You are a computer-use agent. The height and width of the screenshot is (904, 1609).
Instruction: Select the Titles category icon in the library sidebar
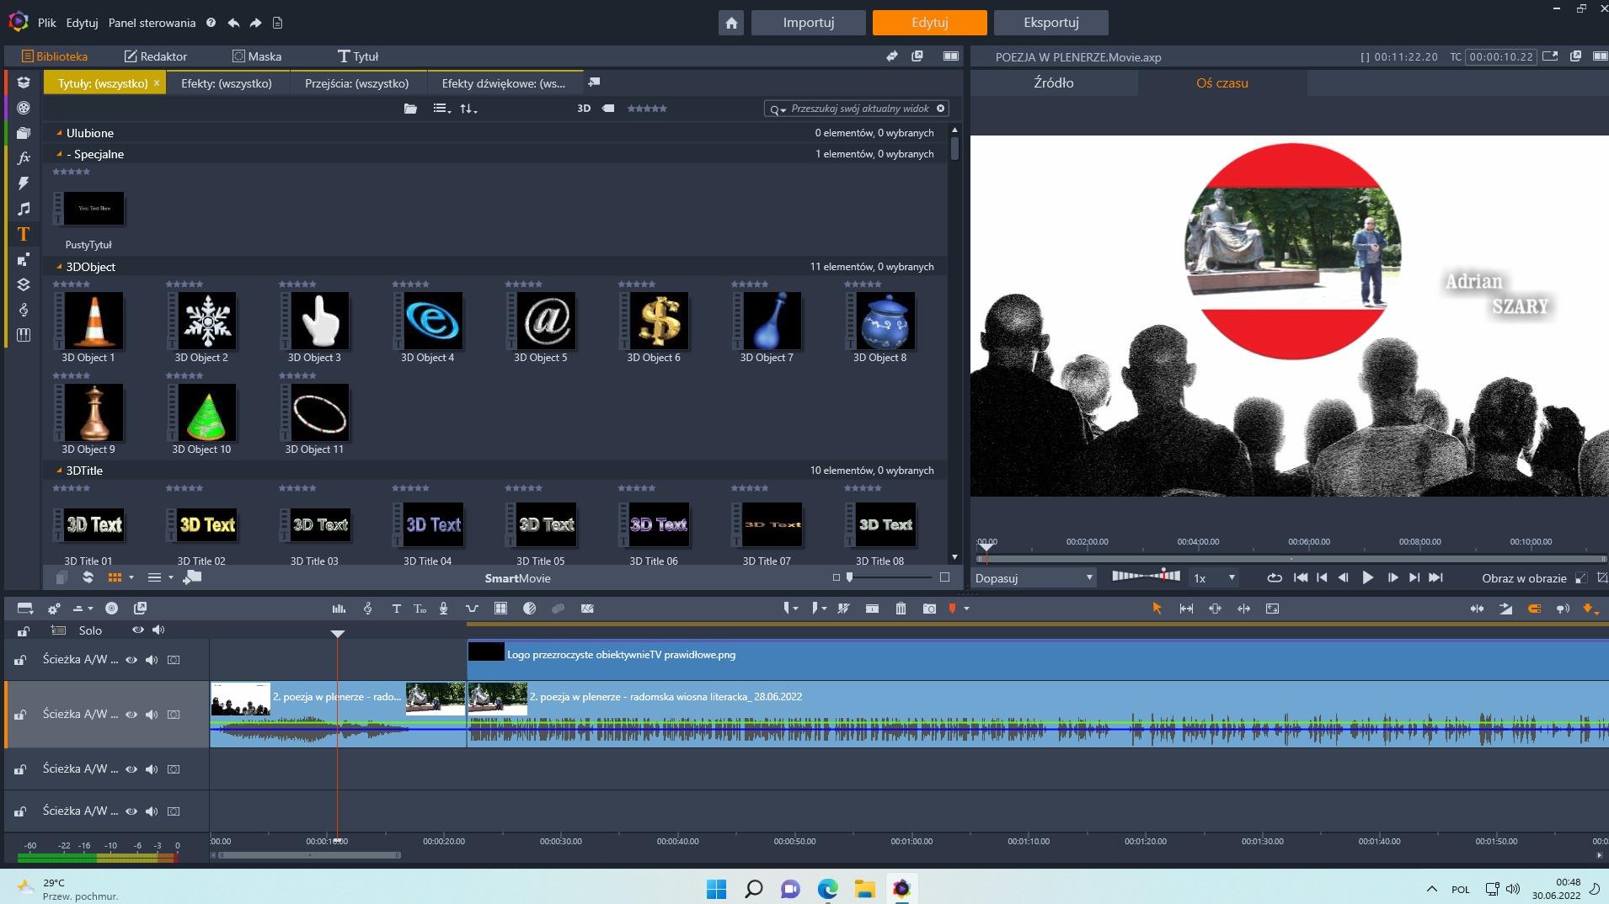point(24,233)
